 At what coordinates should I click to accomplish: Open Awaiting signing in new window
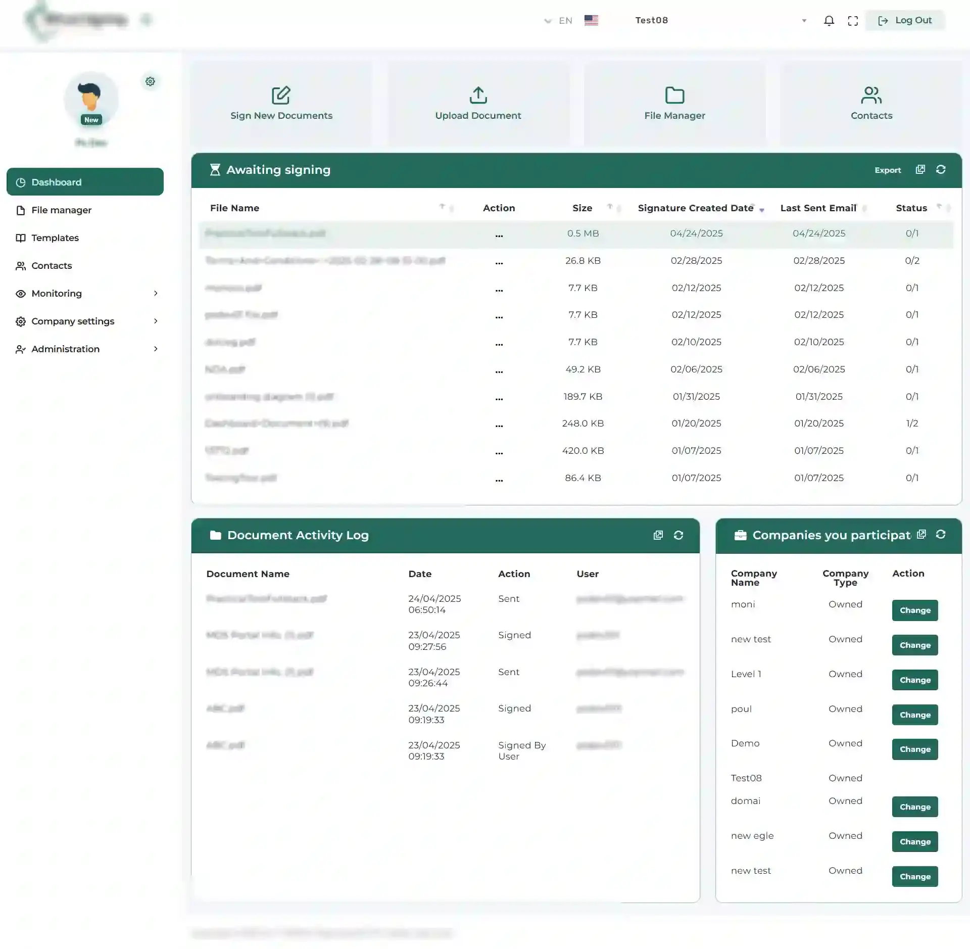pyautogui.click(x=920, y=170)
